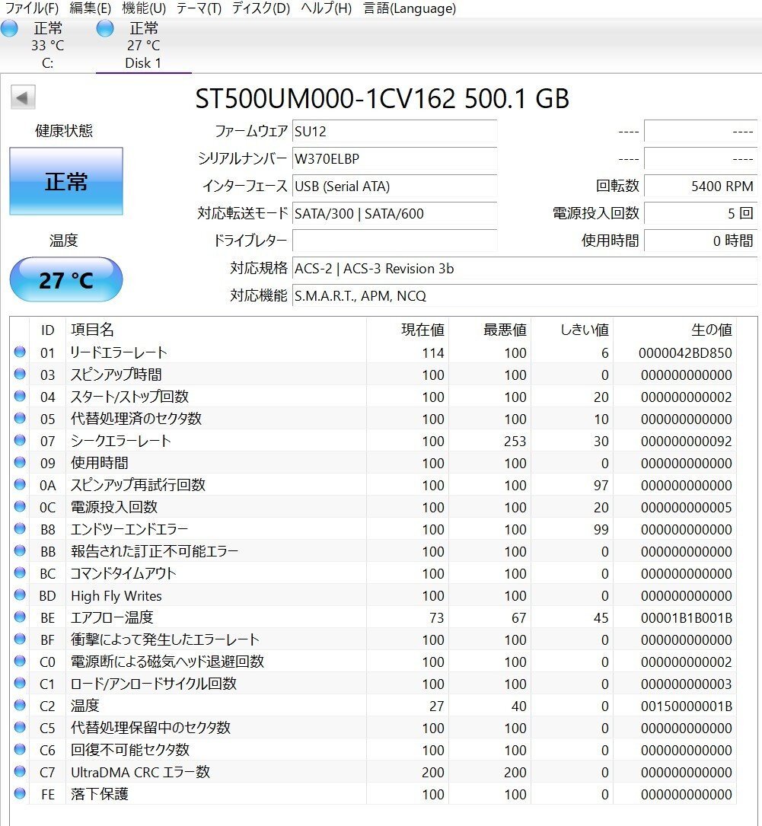The image size is (762, 826).
Task: Open the 機能(U) menu
Action: [144, 8]
